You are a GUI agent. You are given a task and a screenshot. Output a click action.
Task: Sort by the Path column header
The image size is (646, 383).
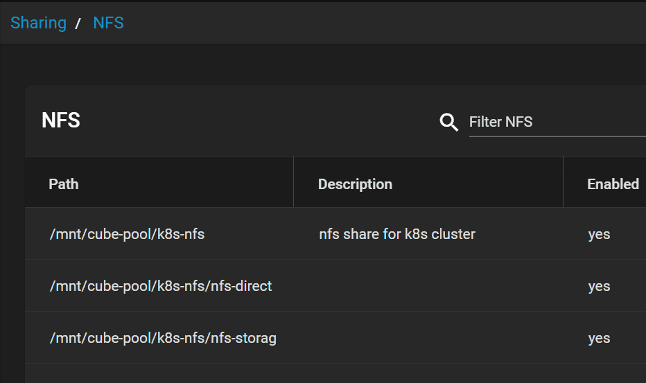(64, 184)
